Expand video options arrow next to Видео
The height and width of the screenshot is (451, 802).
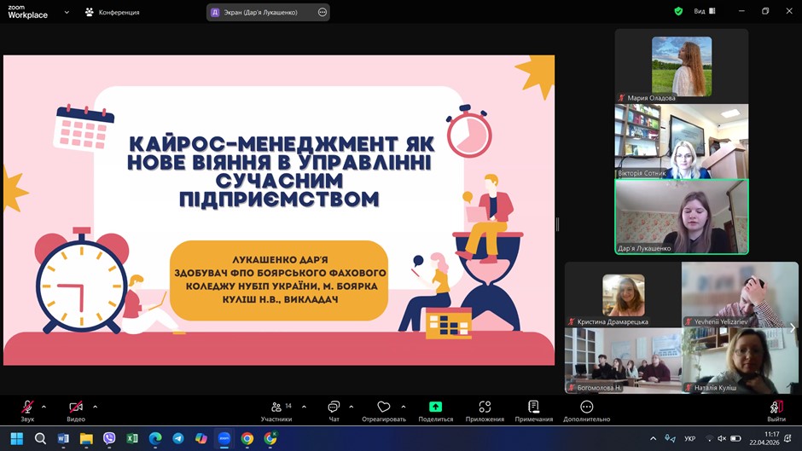click(95, 407)
